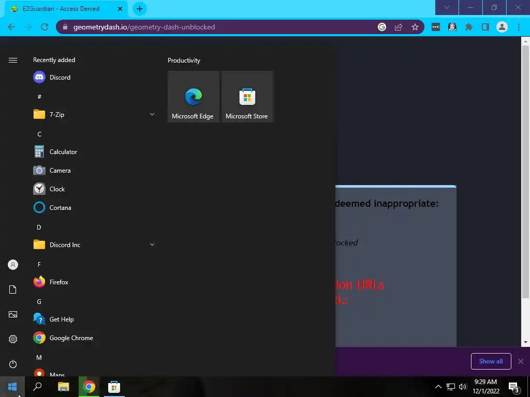530x397 pixels.
Task: Open taskbar Search magnifier
Action: [37, 387]
